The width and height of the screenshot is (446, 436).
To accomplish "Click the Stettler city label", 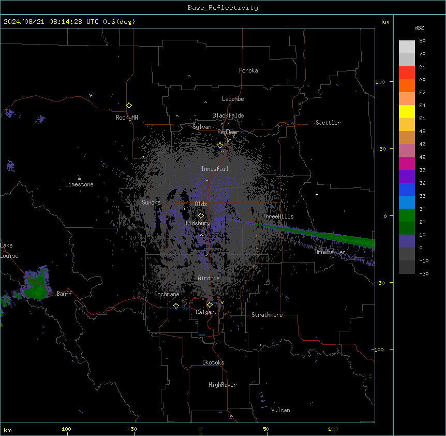I will (x=328, y=123).
